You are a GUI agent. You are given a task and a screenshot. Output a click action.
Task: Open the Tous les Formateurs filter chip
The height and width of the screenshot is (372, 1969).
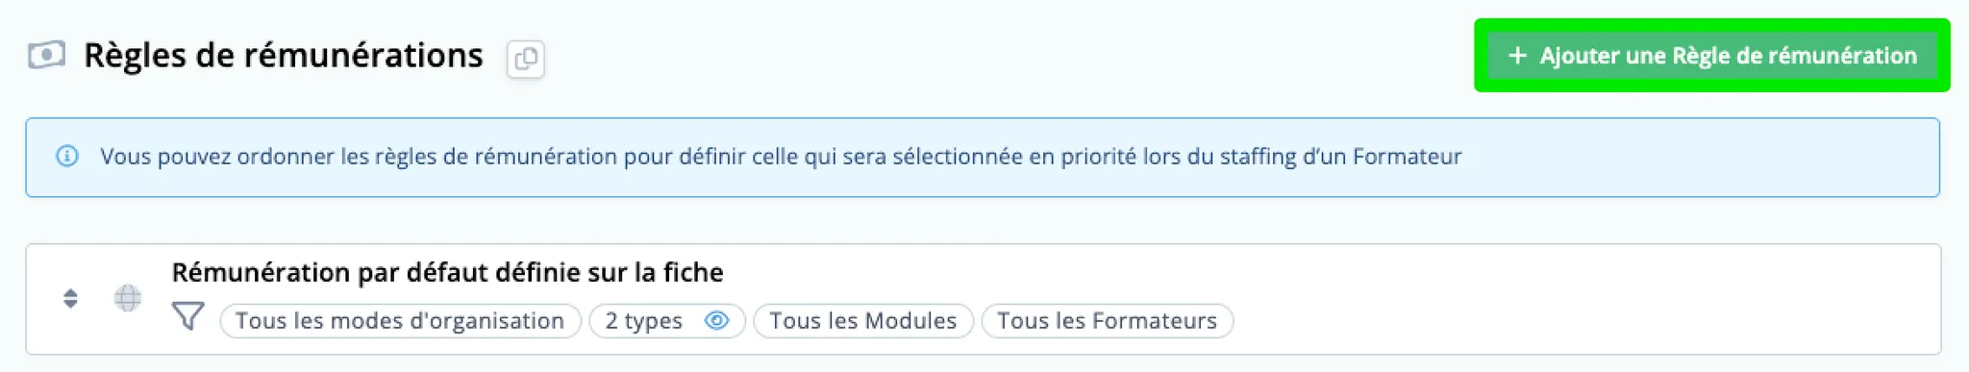[1107, 320]
